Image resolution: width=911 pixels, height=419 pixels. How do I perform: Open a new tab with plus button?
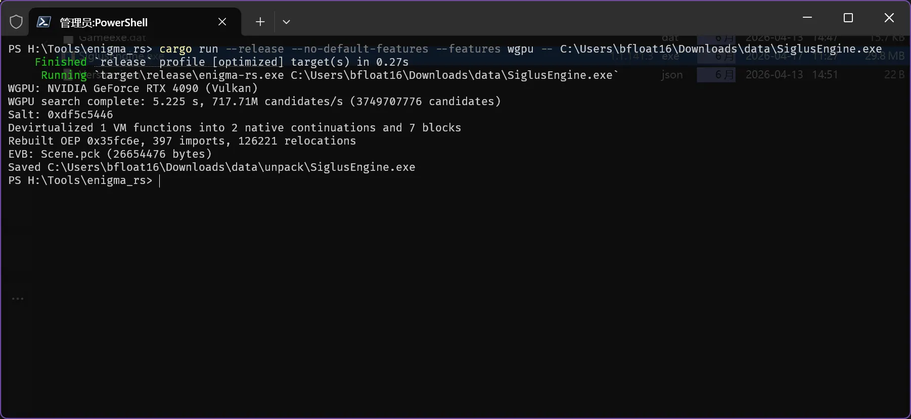tap(260, 22)
